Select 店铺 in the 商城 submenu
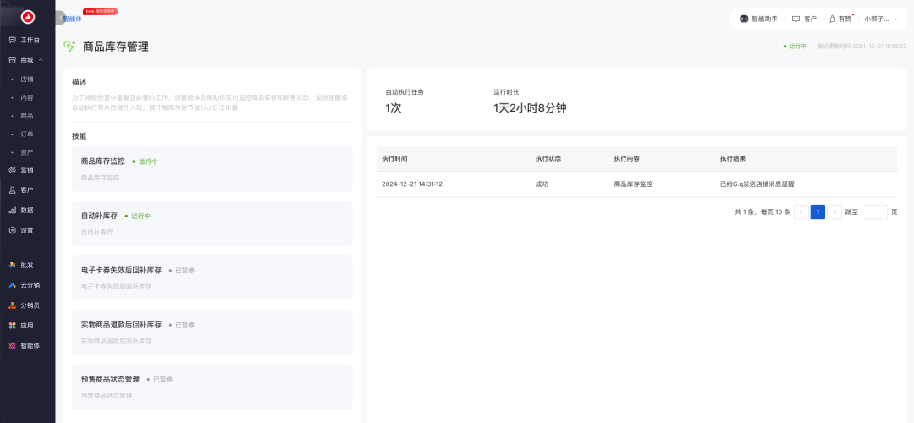Image resolution: width=914 pixels, height=423 pixels. [x=27, y=80]
